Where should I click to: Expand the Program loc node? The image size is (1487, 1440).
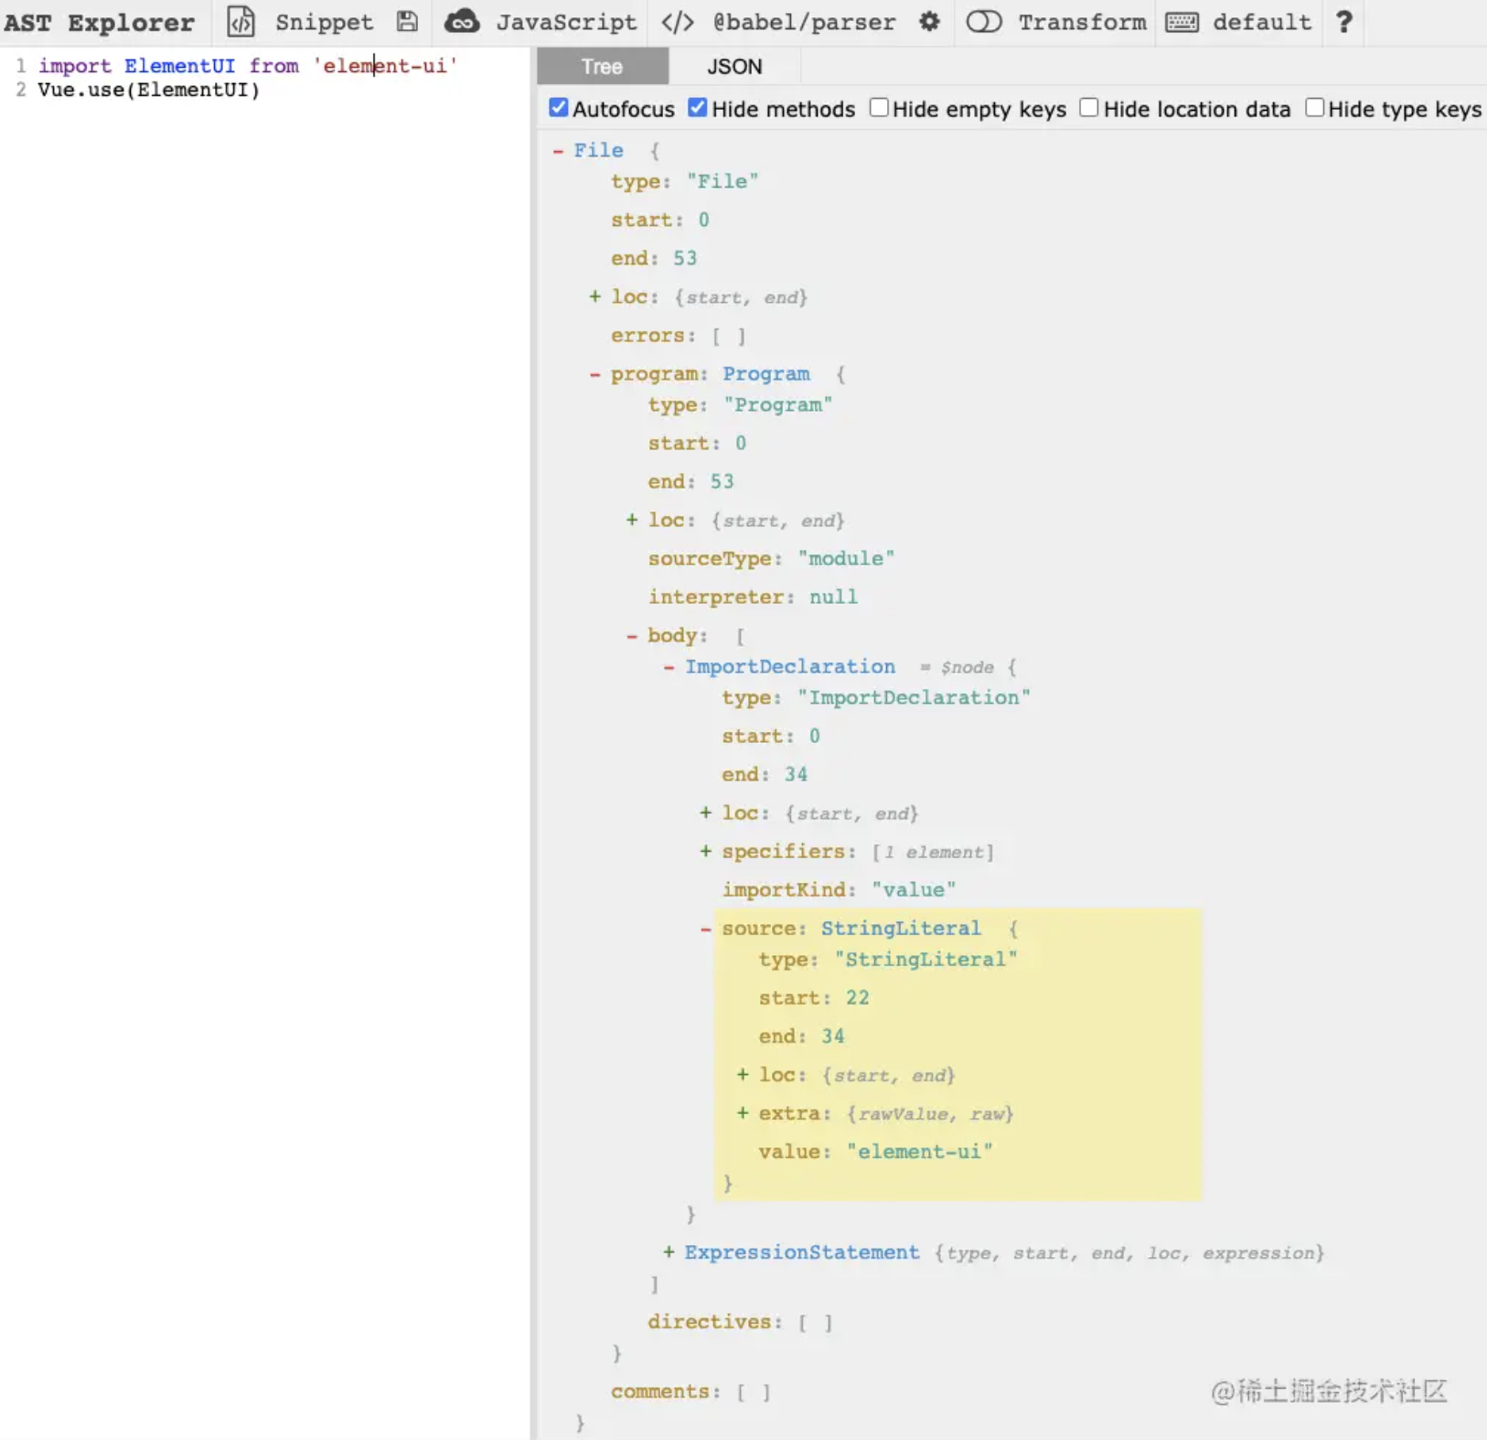[x=632, y=520]
